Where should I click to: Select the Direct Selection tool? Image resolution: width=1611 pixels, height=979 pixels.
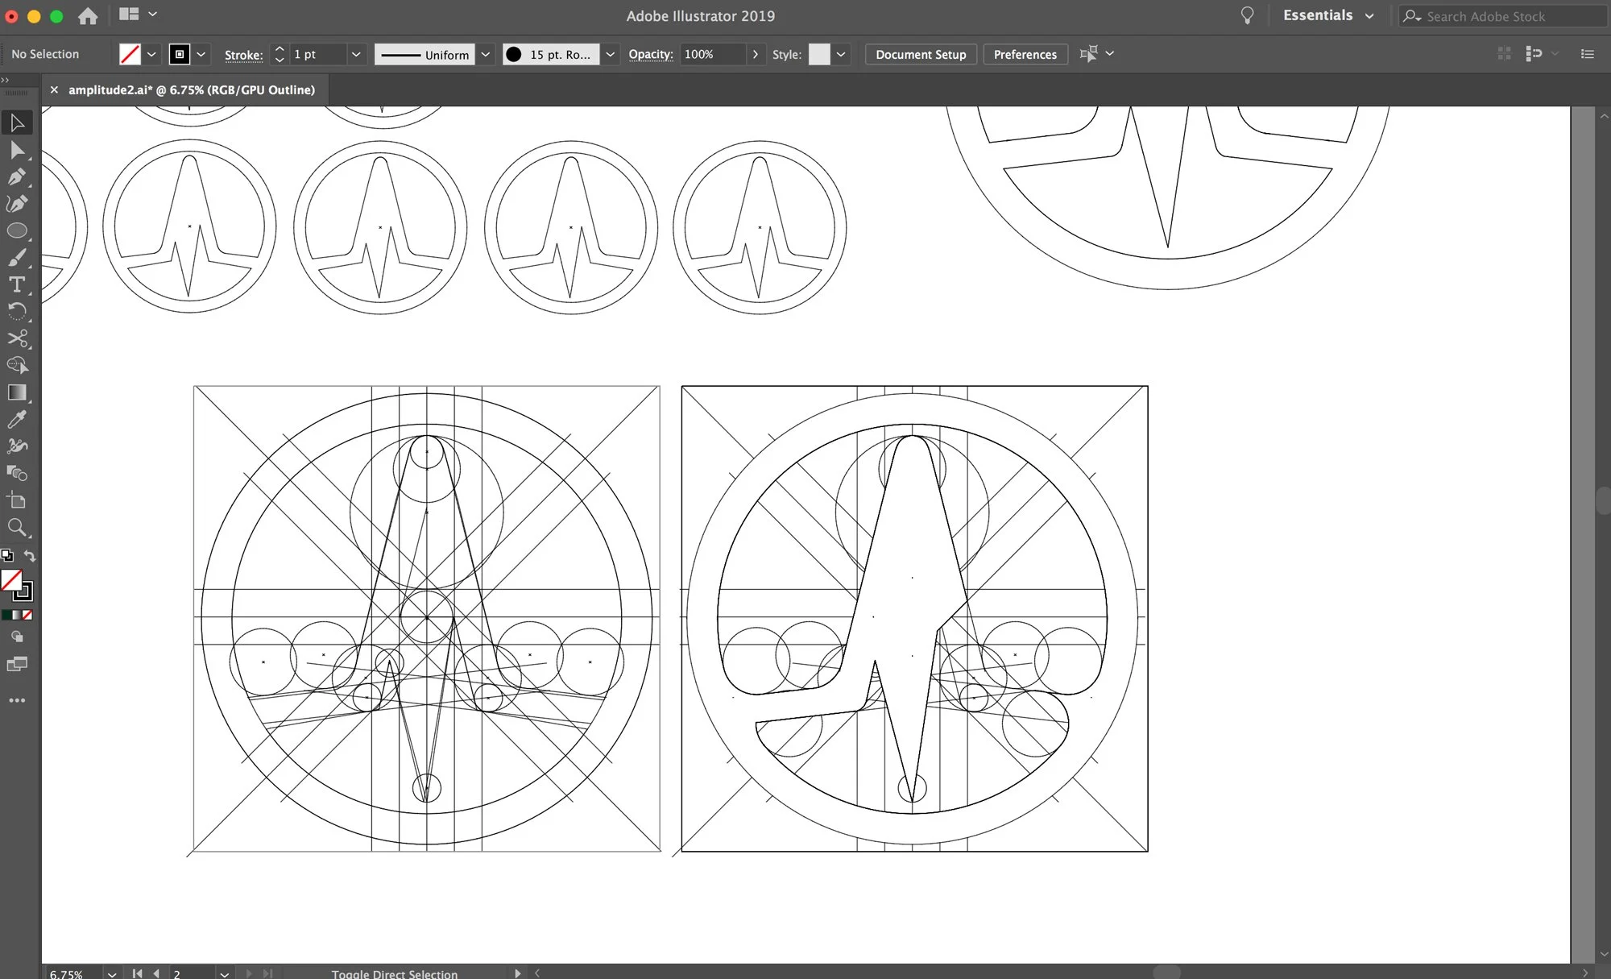click(17, 150)
